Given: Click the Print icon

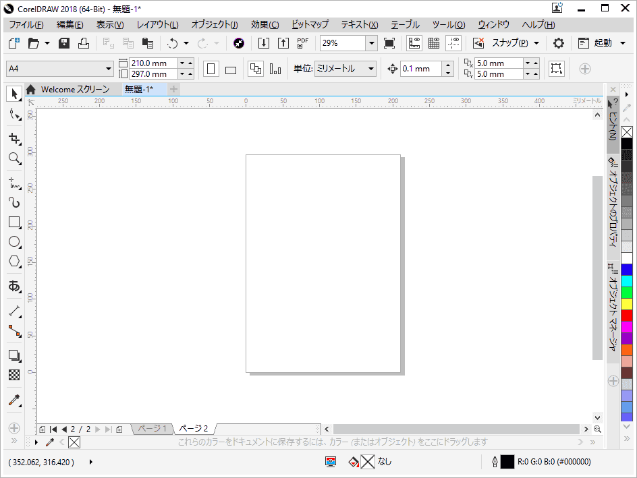Looking at the screenshot, I should [x=84, y=43].
